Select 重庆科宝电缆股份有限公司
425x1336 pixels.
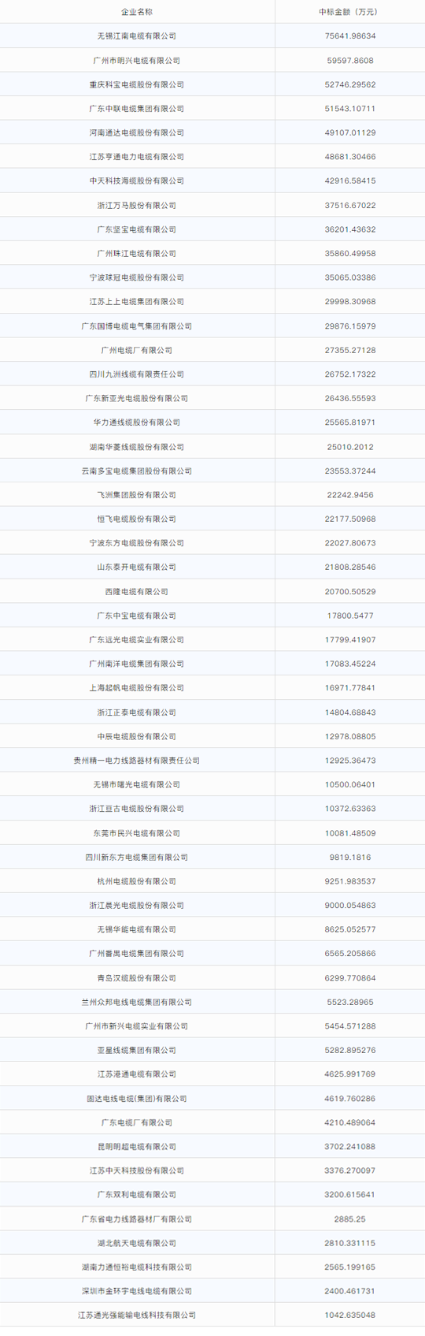(137, 84)
